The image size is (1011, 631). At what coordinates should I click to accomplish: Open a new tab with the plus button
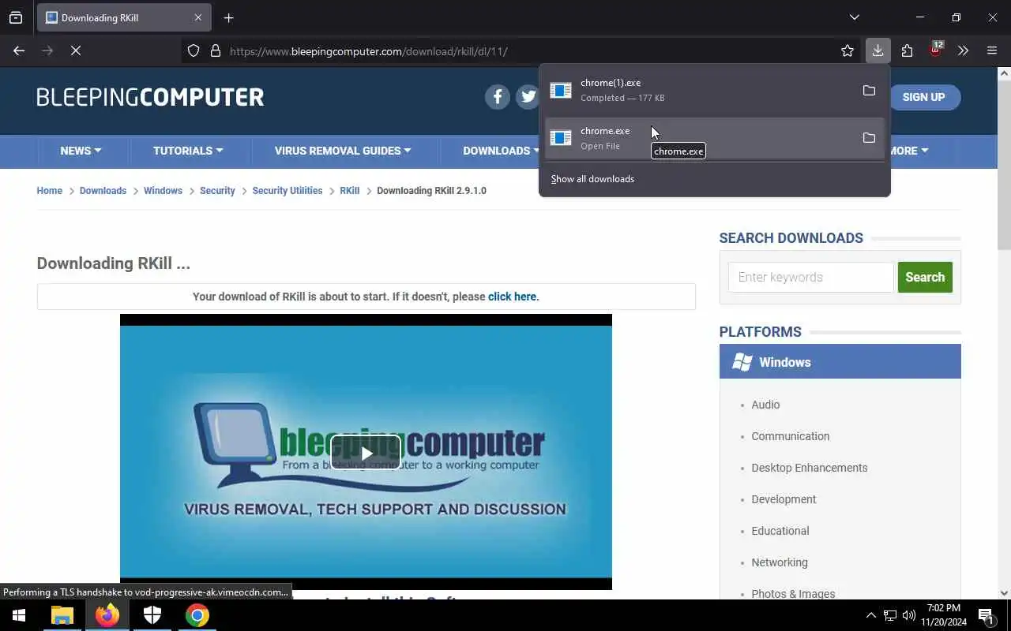click(228, 17)
